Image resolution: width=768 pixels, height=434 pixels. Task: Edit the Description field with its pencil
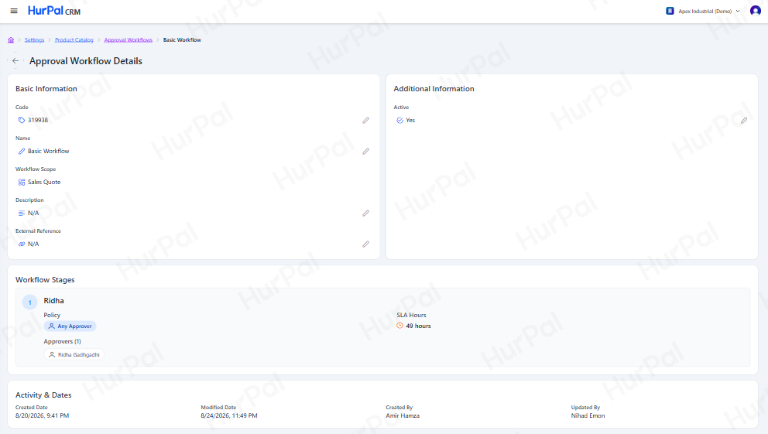(x=366, y=214)
